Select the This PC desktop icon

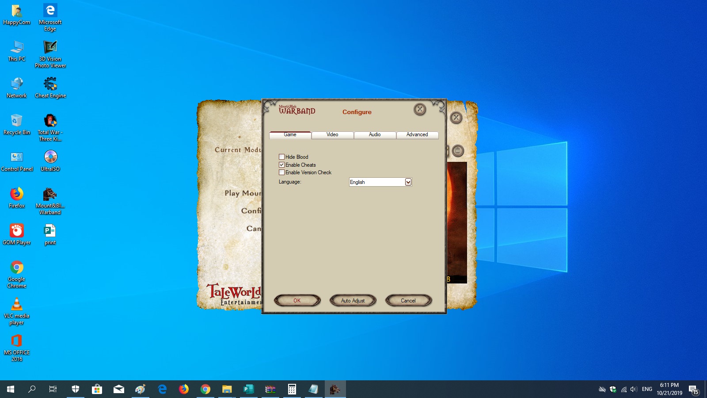pos(17,51)
